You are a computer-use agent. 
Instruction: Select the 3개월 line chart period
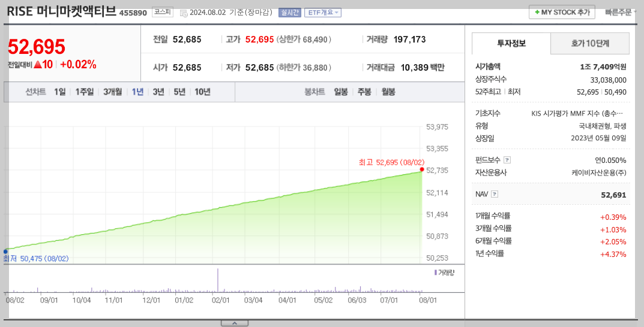[x=113, y=92]
